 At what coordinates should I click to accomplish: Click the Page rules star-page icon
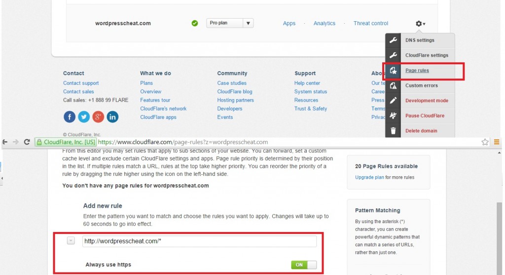point(393,71)
